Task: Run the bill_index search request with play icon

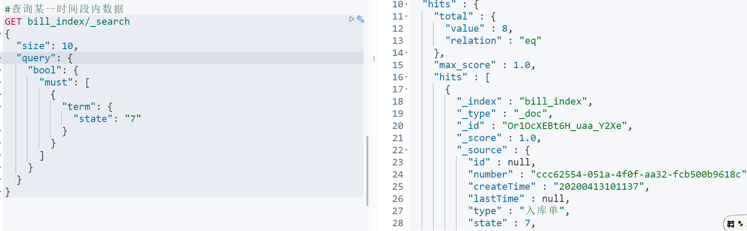Action: tap(351, 19)
